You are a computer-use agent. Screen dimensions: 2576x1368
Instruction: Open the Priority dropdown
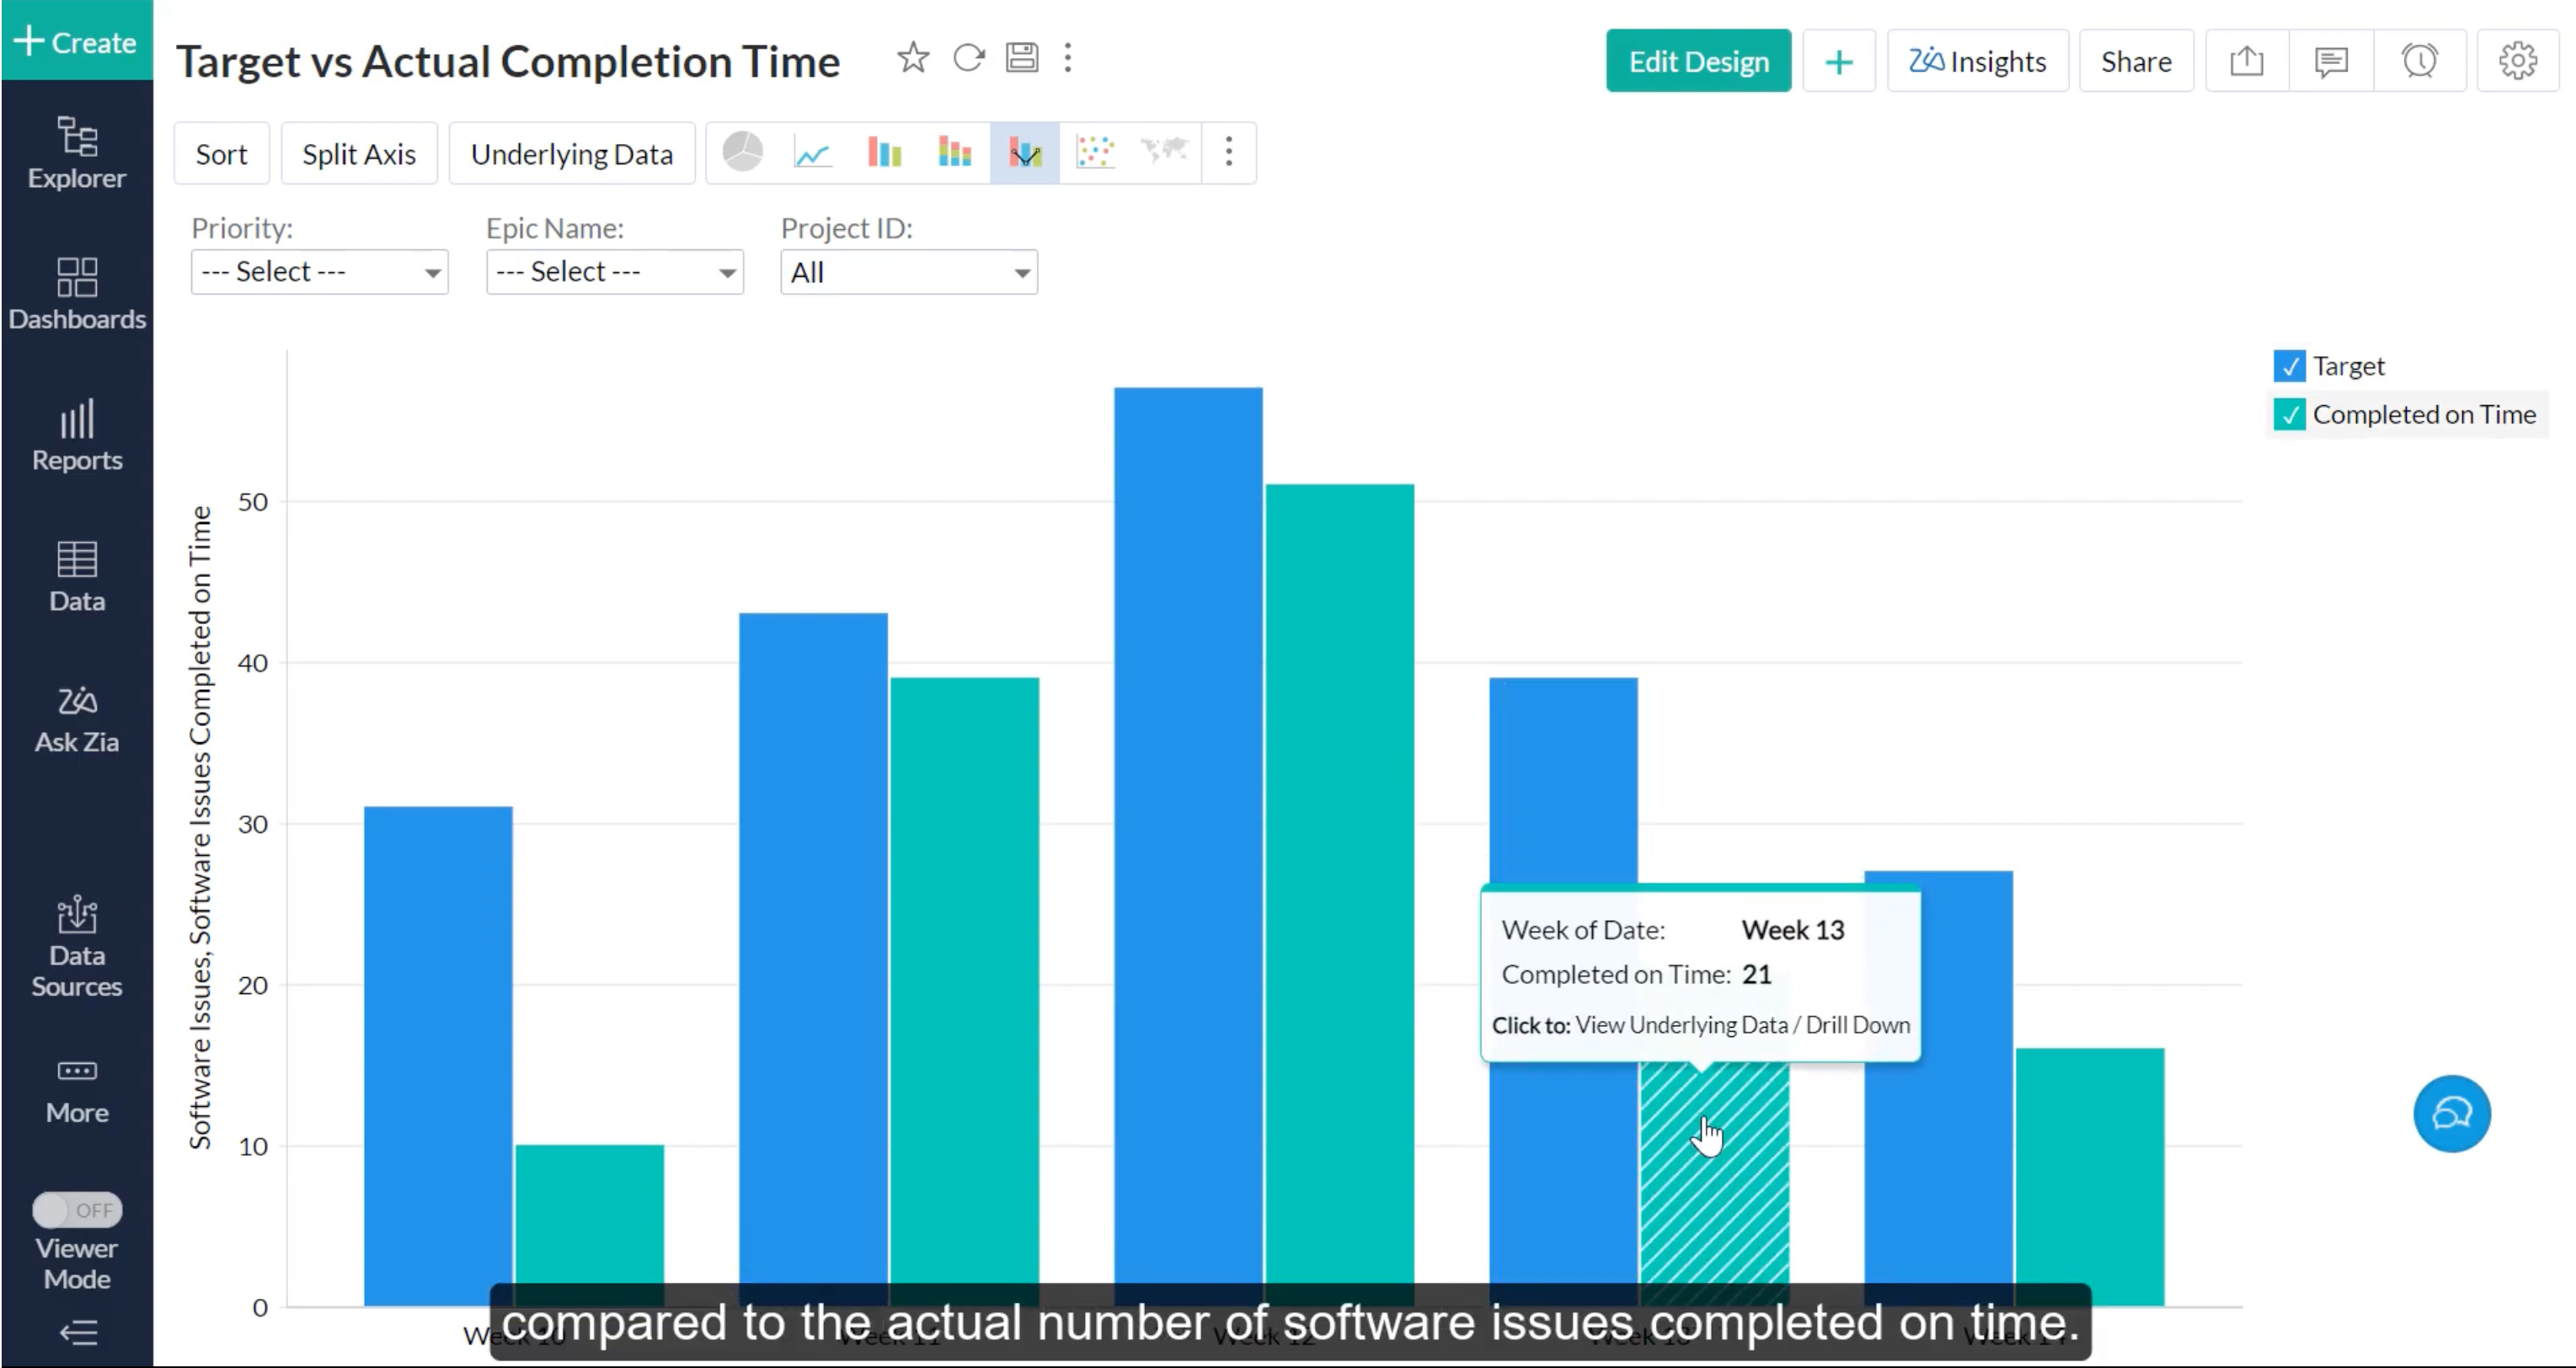point(319,272)
